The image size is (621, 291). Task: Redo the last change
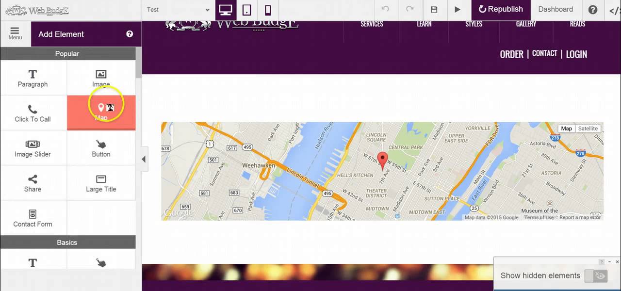(409, 9)
